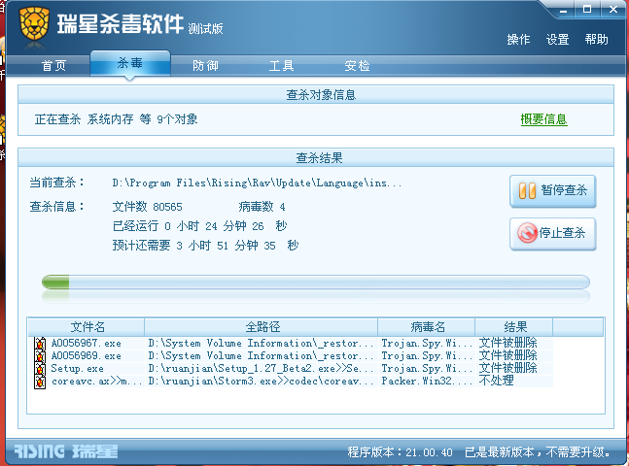Image resolution: width=629 pixels, height=466 pixels.
Task: Minimize the Rising antivirus window
Action: 564,10
